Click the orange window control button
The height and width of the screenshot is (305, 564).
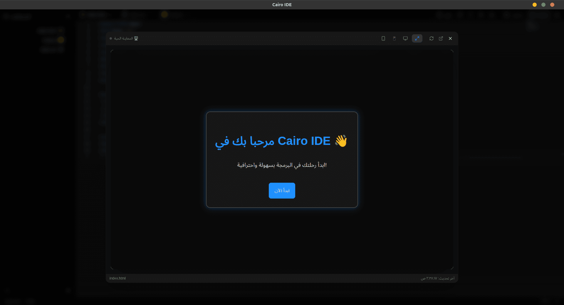point(552,5)
